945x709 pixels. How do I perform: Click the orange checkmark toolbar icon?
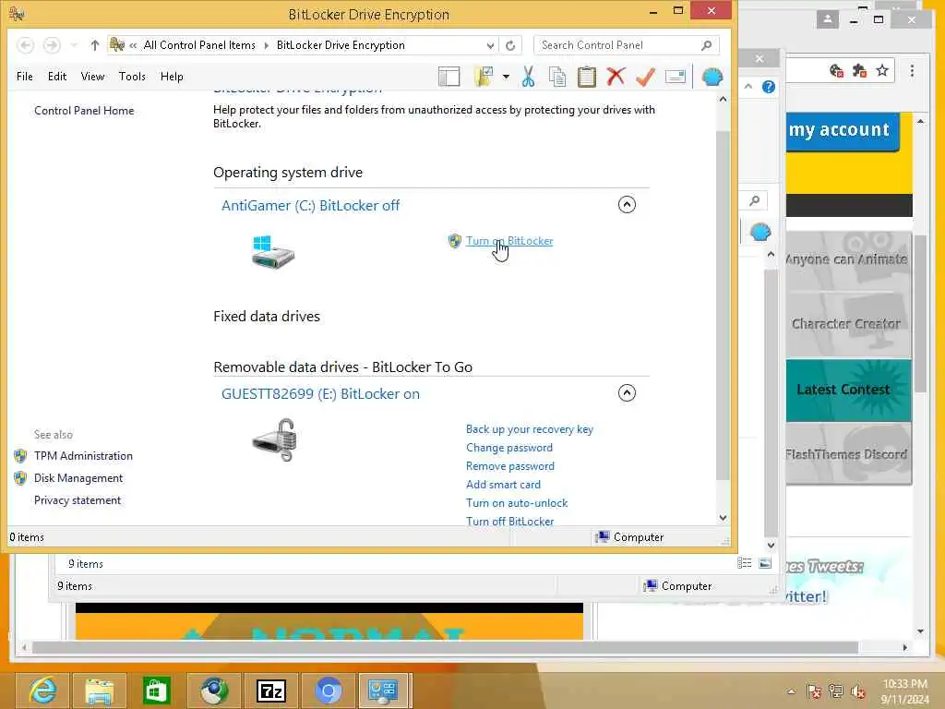(645, 77)
